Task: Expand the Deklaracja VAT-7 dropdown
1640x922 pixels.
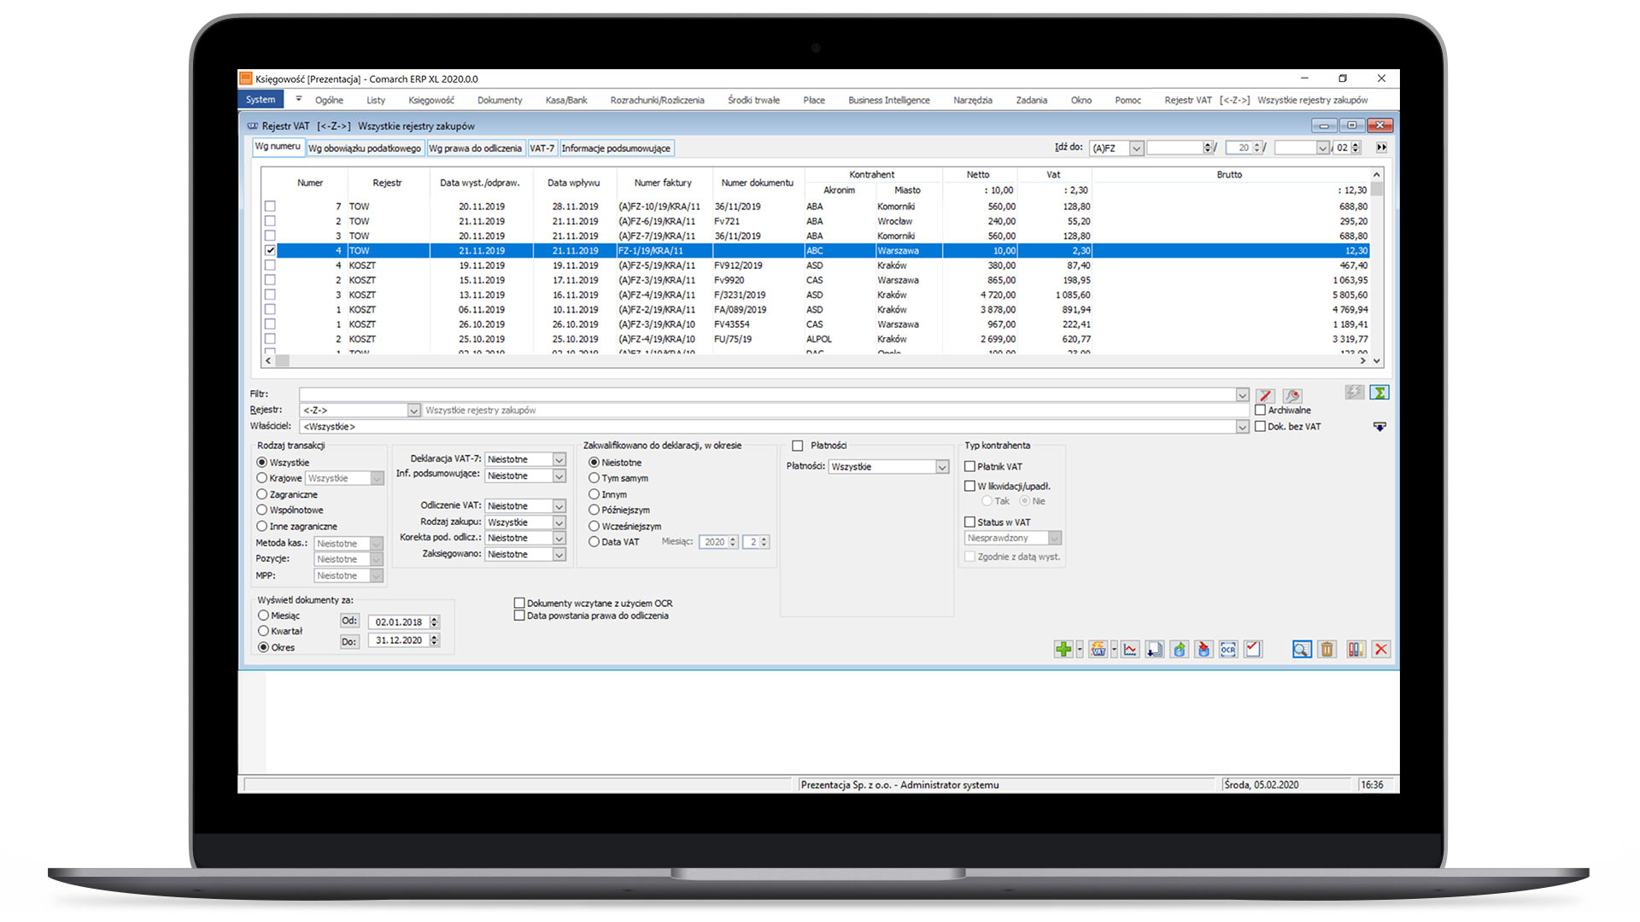Action: pos(558,458)
